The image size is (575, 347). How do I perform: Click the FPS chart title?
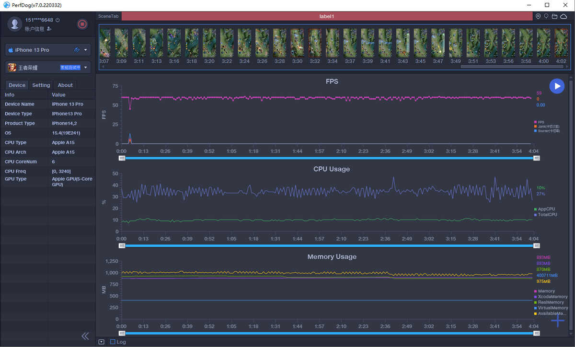click(332, 81)
